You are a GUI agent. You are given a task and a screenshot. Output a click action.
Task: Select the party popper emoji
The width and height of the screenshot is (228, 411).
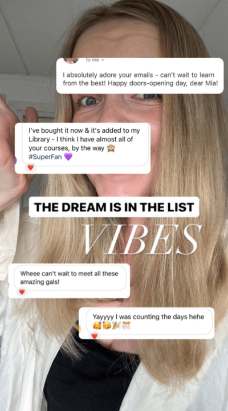coord(116,326)
